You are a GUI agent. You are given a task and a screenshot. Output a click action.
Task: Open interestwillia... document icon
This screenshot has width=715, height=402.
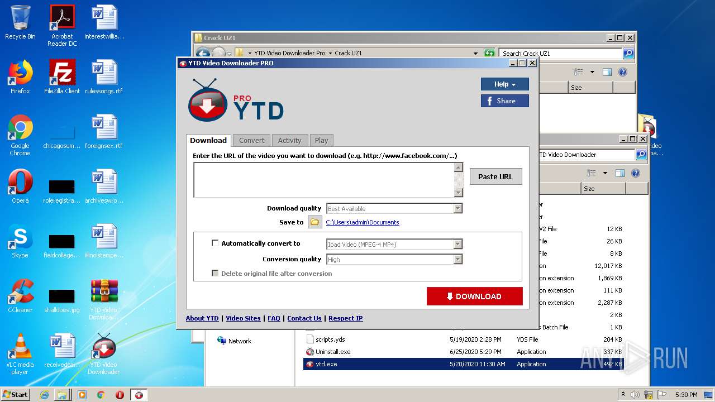click(104, 22)
